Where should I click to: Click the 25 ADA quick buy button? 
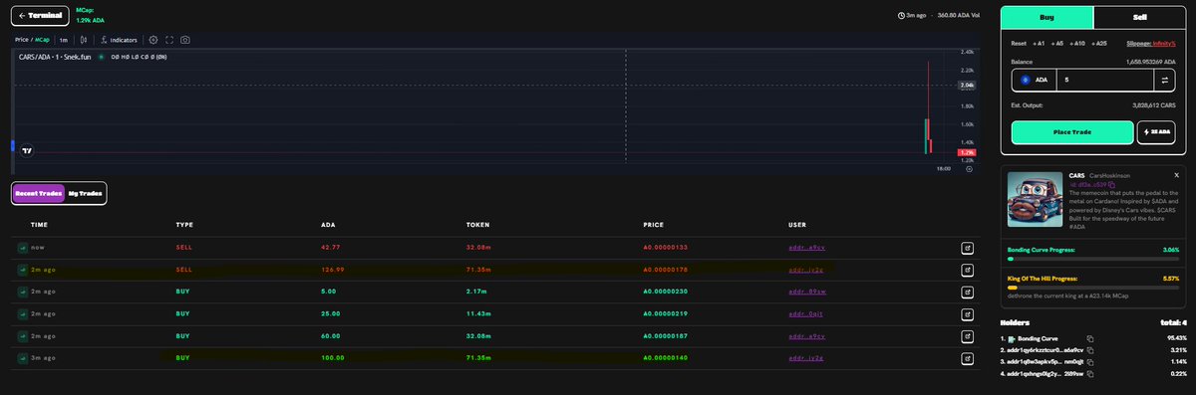tap(1157, 132)
